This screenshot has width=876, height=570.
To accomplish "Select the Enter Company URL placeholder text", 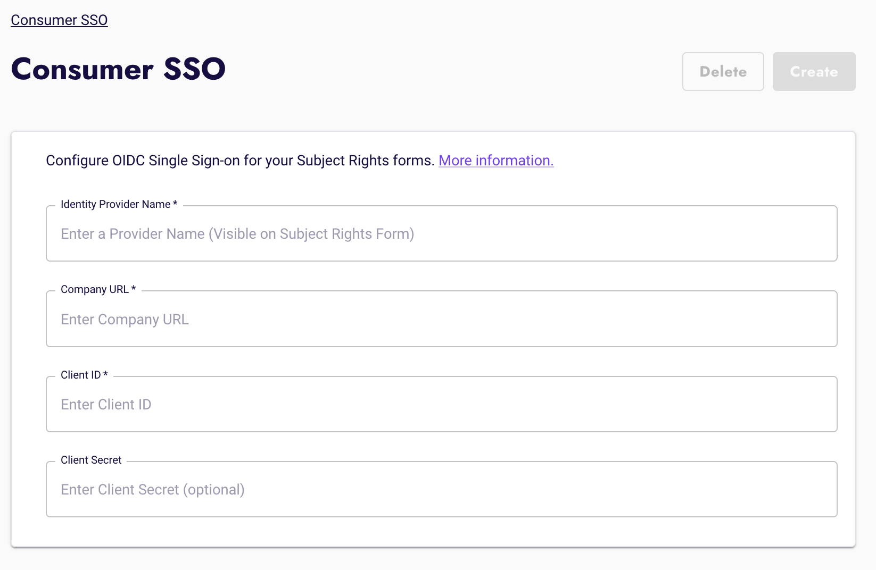I will point(125,319).
